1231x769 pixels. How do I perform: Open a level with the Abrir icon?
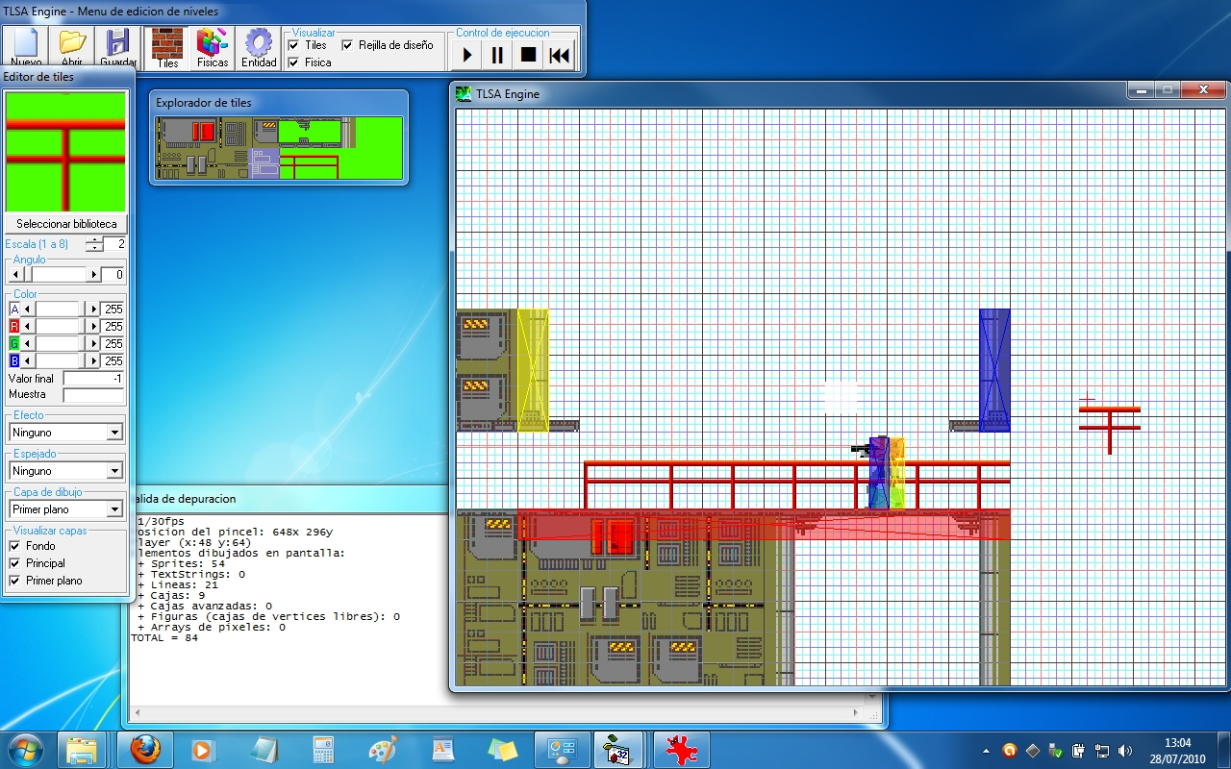click(72, 46)
